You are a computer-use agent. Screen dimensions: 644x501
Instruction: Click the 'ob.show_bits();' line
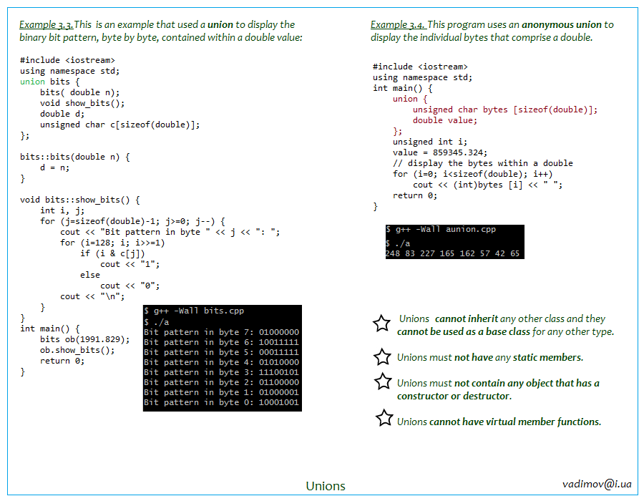click(77, 350)
